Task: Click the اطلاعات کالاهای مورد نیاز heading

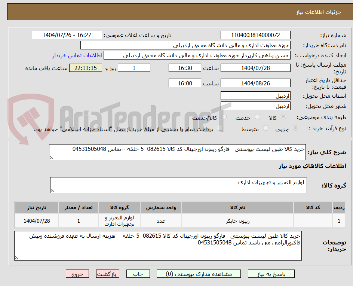Action: pos(312,166)
